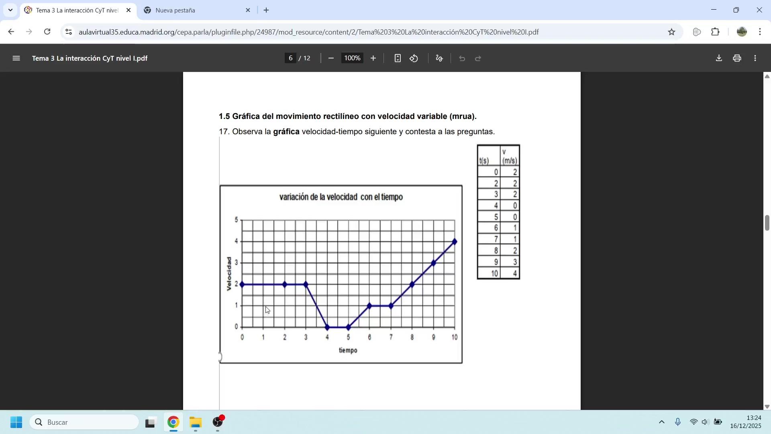Image resolution: width=771 pixels, height=434 pixels.
Task: Open the Chrome extensions menu
Action: (716, 32)
